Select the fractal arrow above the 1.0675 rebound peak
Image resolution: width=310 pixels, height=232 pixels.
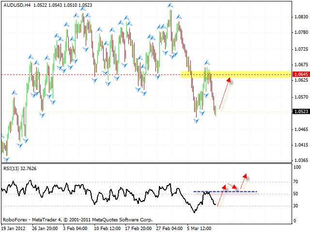pyautogui.click(x=207, y=63)
